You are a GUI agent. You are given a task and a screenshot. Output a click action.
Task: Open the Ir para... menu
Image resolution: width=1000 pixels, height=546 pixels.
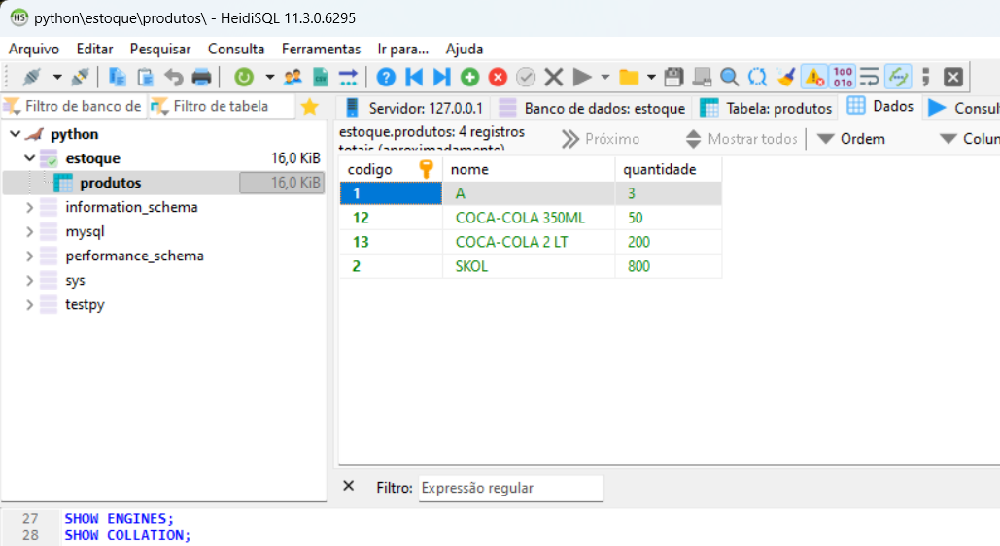pos(402,50)
